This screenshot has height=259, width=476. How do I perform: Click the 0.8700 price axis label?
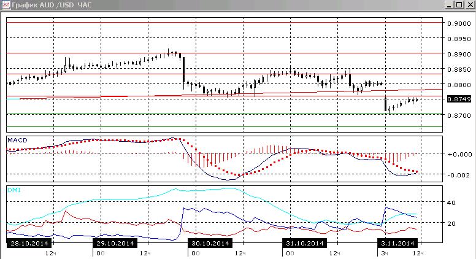(x=459, y=115)
